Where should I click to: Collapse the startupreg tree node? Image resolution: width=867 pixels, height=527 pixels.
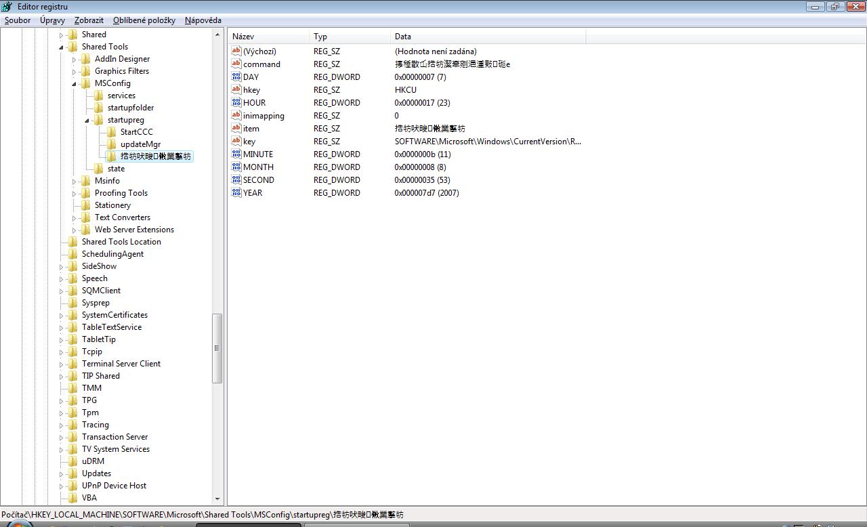(87, 121)
